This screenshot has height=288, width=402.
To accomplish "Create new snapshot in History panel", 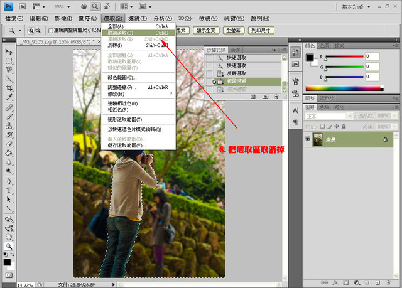I will pos(265,97).
